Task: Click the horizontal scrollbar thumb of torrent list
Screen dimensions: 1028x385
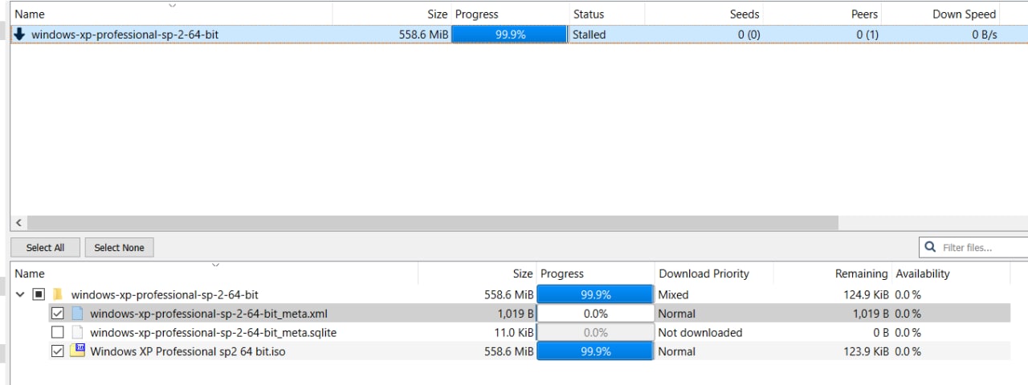Action: click(432, 222)
